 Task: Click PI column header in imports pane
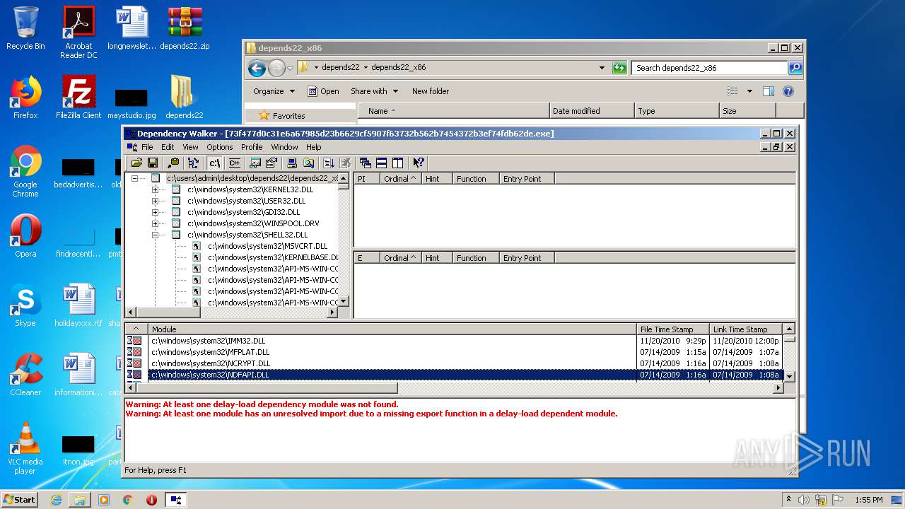point(366,179)
